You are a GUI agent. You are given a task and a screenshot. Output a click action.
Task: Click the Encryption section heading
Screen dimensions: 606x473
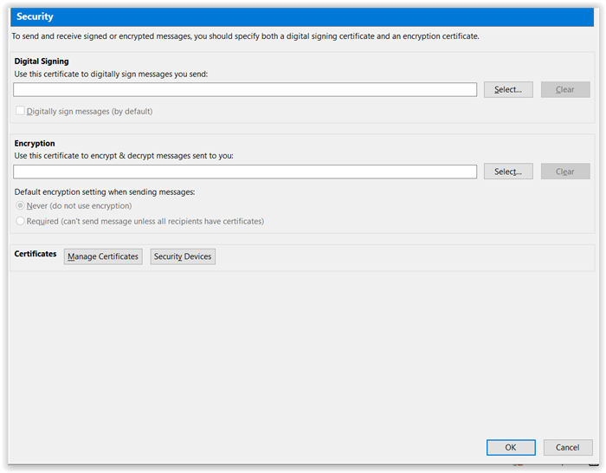[35, 143]
